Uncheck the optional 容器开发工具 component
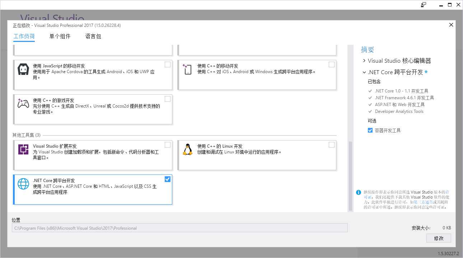This screenshot has height=258, width=463. (370, 130)
